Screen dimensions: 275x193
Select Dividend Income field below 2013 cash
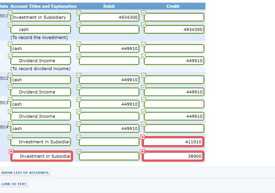41,116
